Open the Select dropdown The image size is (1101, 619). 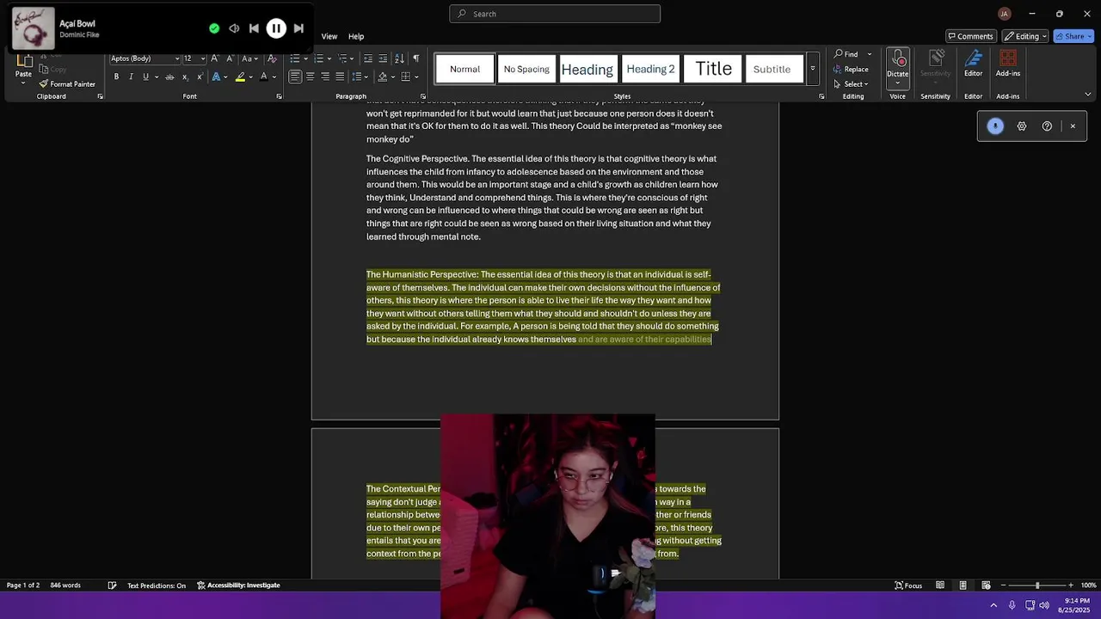pyautogui.click(x=852, y=84)
